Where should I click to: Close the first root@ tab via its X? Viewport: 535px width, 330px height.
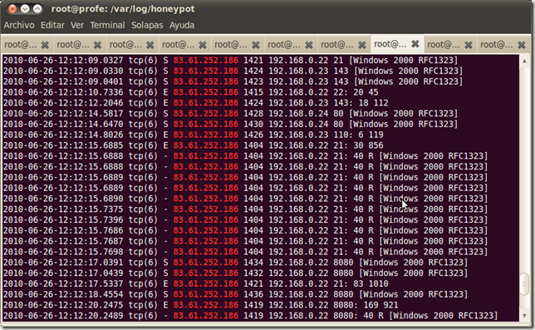[x=45, y=45]
